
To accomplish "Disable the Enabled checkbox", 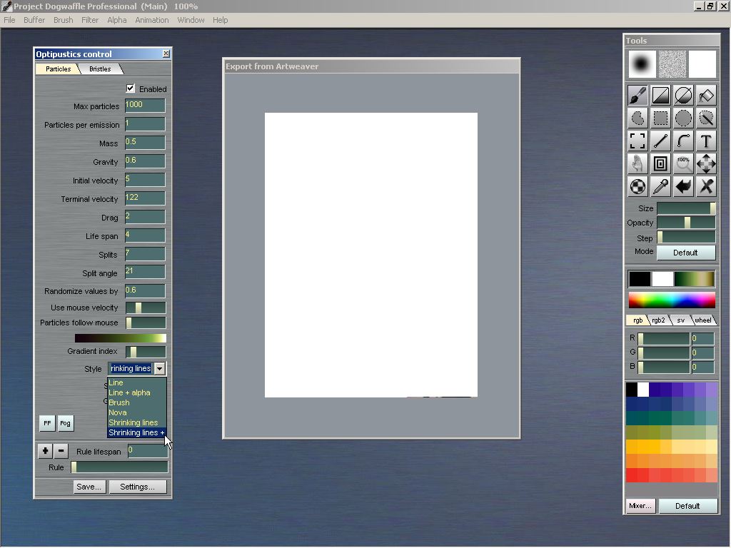I will pyautogui.click(x=130, y=88).
